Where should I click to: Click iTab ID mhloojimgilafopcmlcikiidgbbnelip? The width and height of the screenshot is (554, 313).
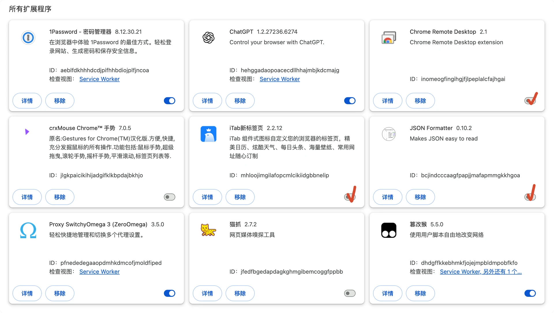pos(285,175)
